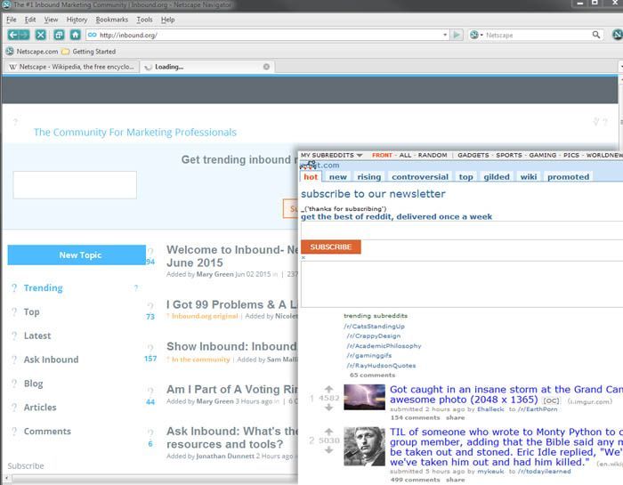Open the search engine selector icon
The height and width of the screenshot is (485, 623).
[x=476, y=35]
